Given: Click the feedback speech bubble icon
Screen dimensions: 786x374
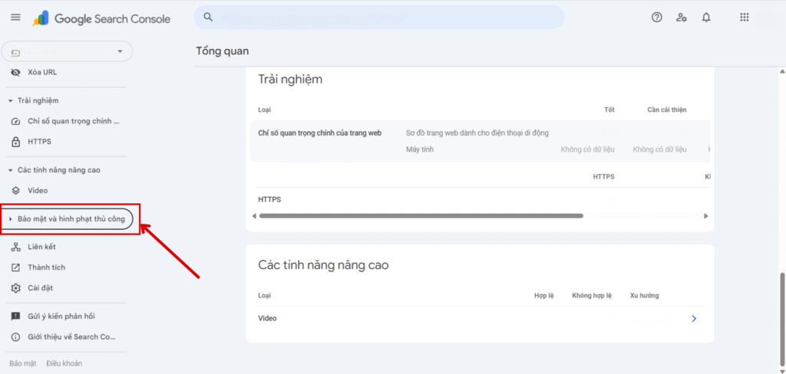Looking at the screenshot, I should [15, 317].
